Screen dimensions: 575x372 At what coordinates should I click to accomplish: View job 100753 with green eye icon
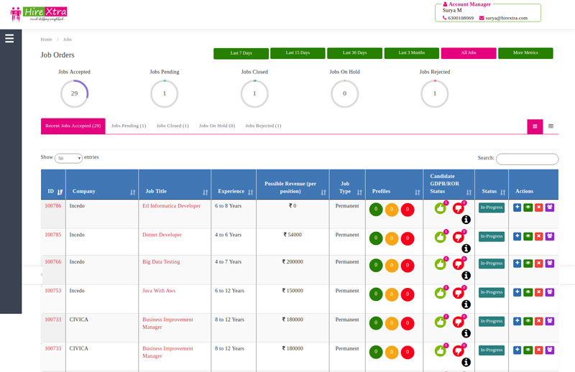click(528, 292)
